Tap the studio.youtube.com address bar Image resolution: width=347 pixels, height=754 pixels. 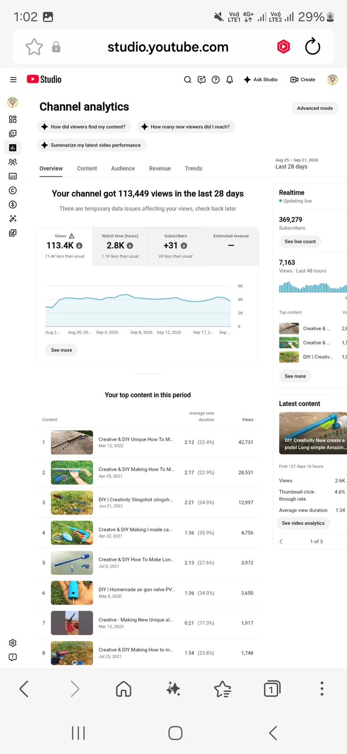[x=168, y=47]
